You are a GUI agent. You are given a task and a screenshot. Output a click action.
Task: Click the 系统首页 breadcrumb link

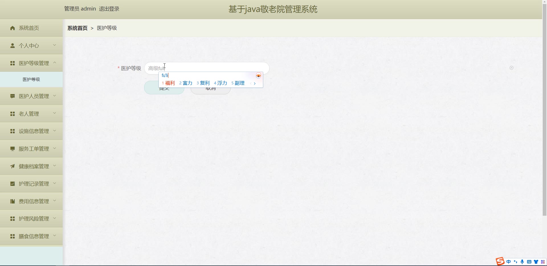[x=77, y=28]
